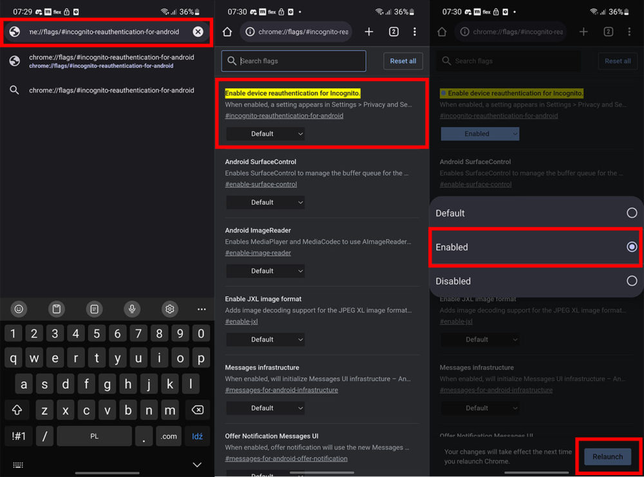Viewport: 644px width, 477px height.
Task: Tap the Wi-Fi status icon in left status bar
Action: click(165, 12)
